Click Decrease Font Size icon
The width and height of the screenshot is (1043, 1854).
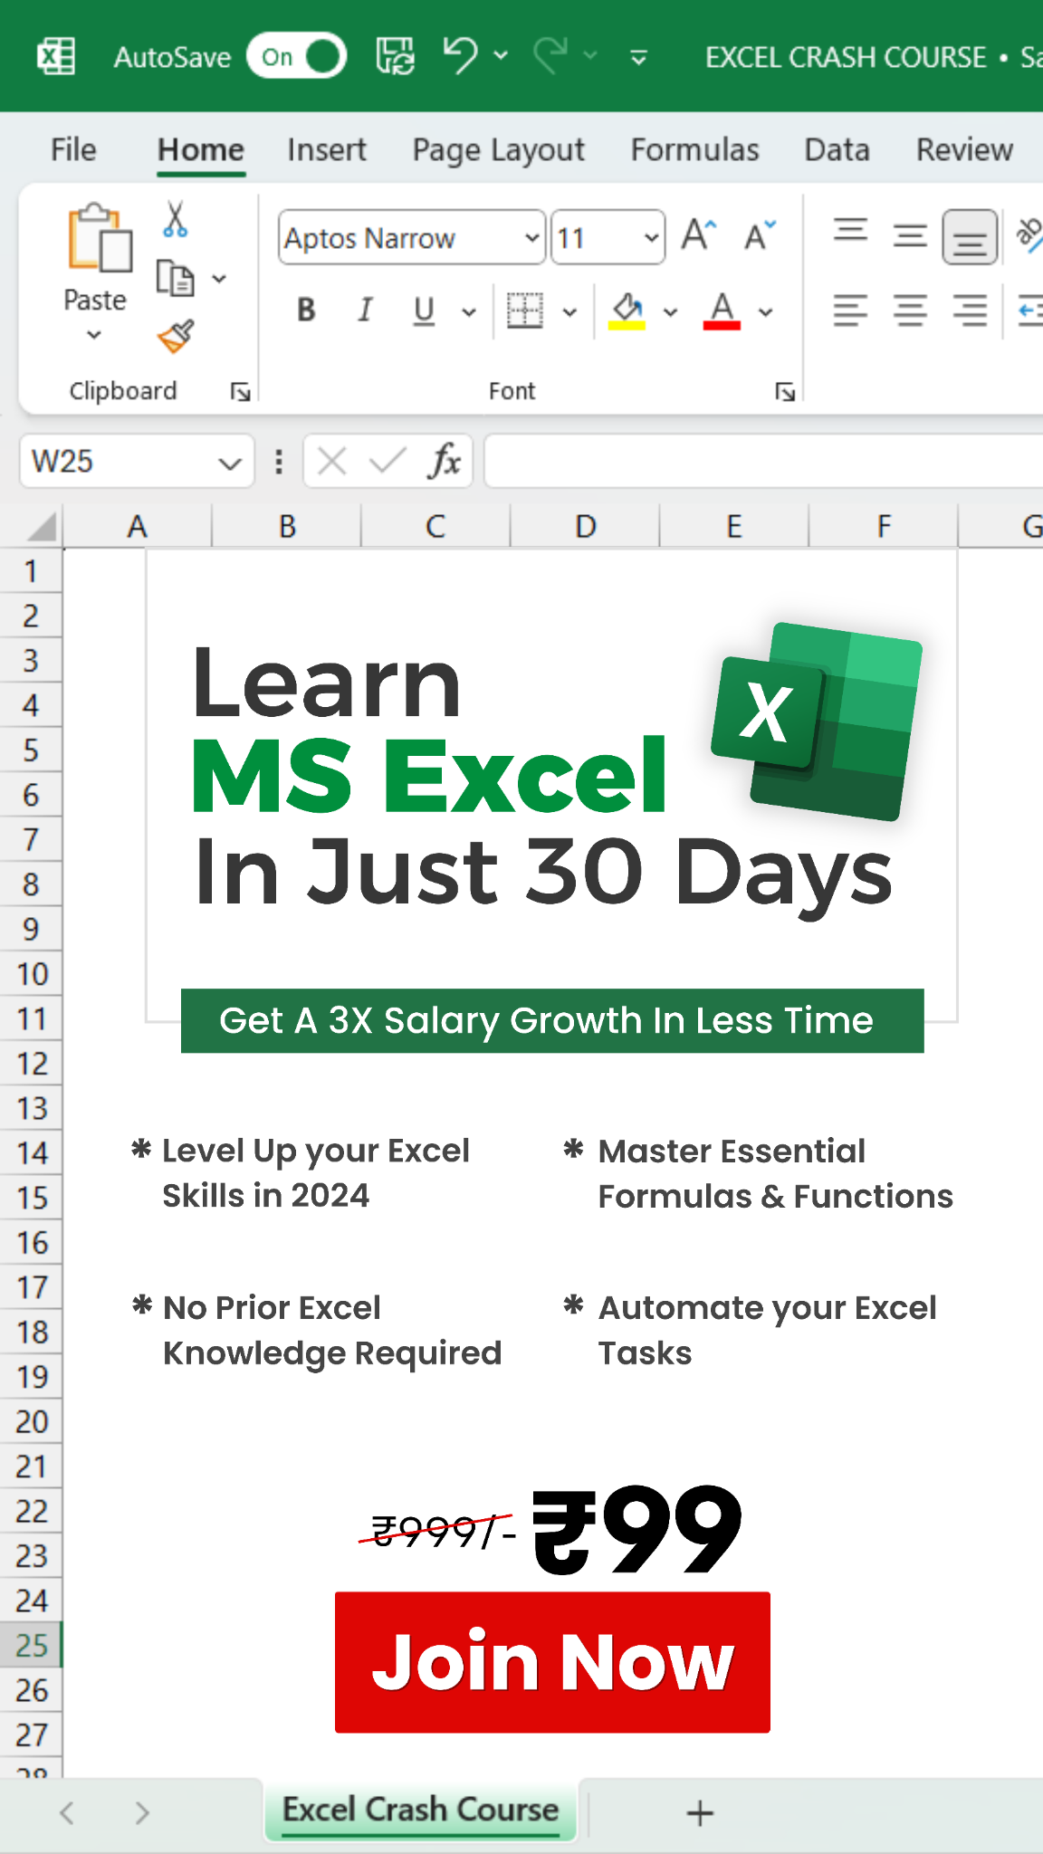tap(759, 235)
